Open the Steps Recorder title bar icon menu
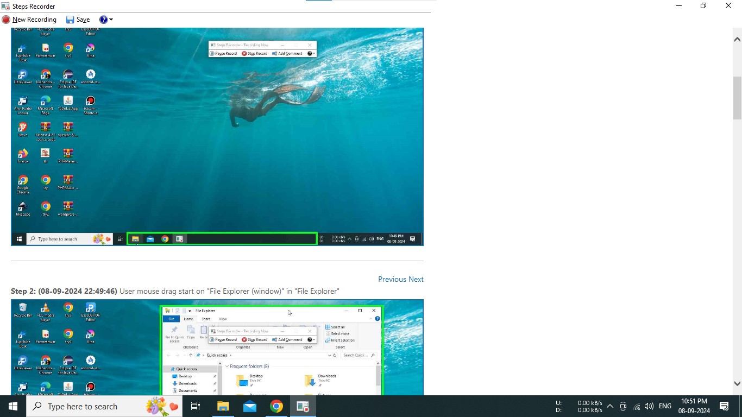 (x=5, y=6)
